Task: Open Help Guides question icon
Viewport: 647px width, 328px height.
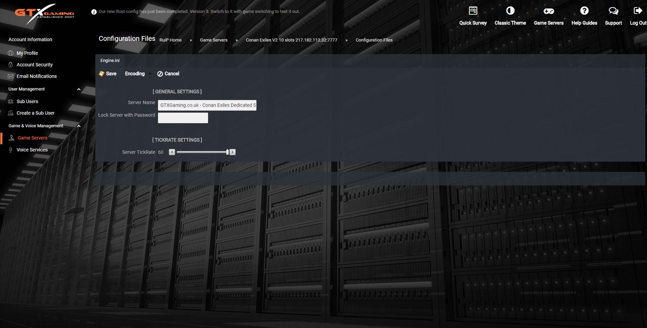Action: tap(584, 11)
